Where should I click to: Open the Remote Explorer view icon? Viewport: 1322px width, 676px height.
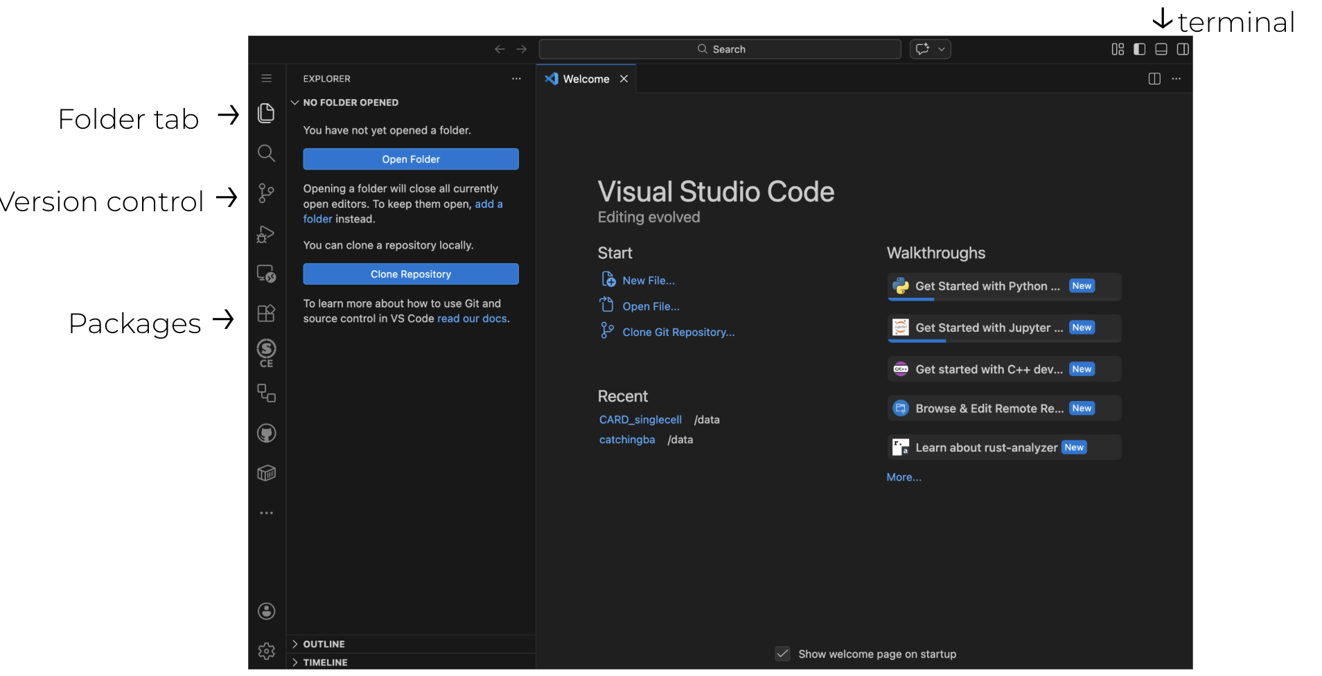[x=266, y=274]
